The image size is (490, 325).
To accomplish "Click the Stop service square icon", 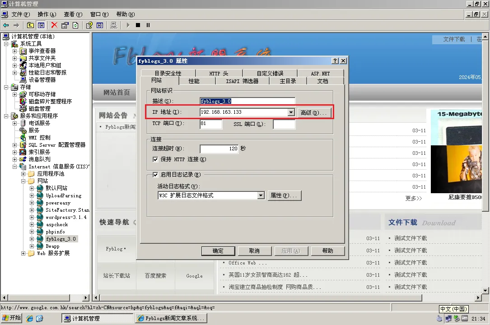I will (x=137, y=25).
